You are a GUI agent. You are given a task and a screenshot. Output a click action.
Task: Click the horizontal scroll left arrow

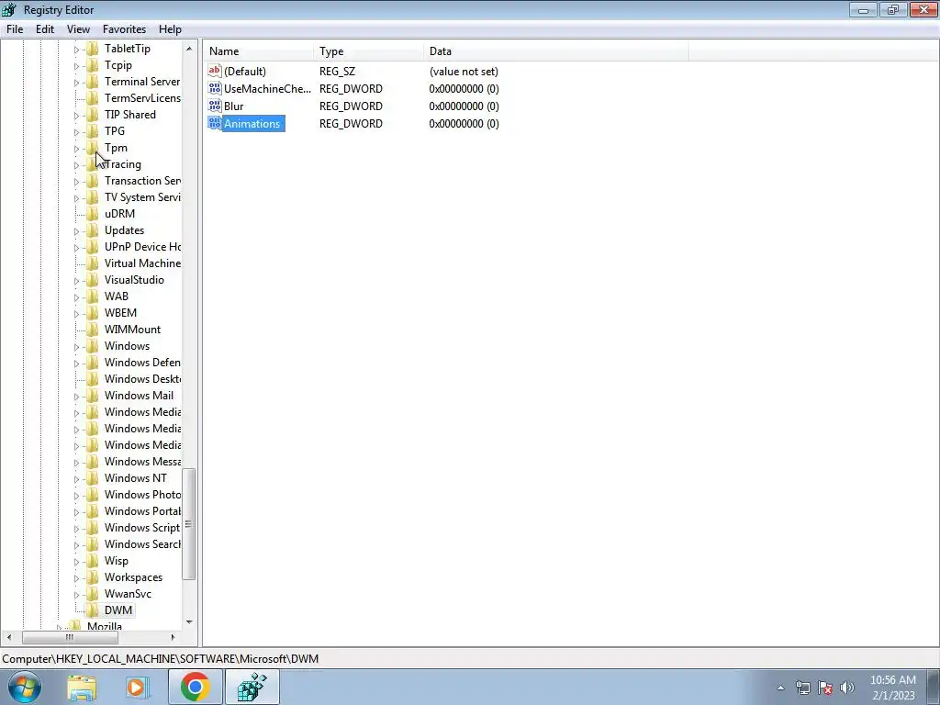pyautogui.click(x=9, y=637)
